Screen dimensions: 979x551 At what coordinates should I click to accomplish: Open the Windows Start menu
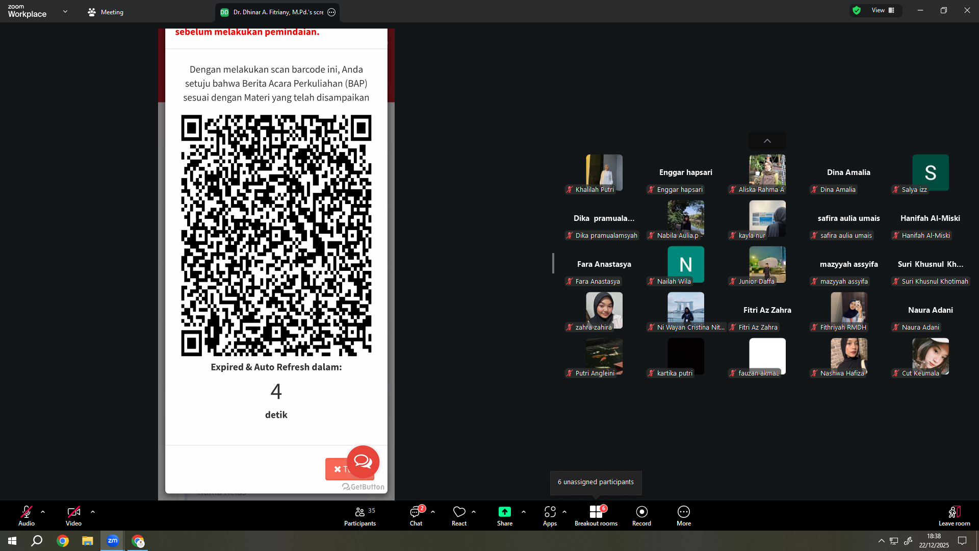click(12, 541)
